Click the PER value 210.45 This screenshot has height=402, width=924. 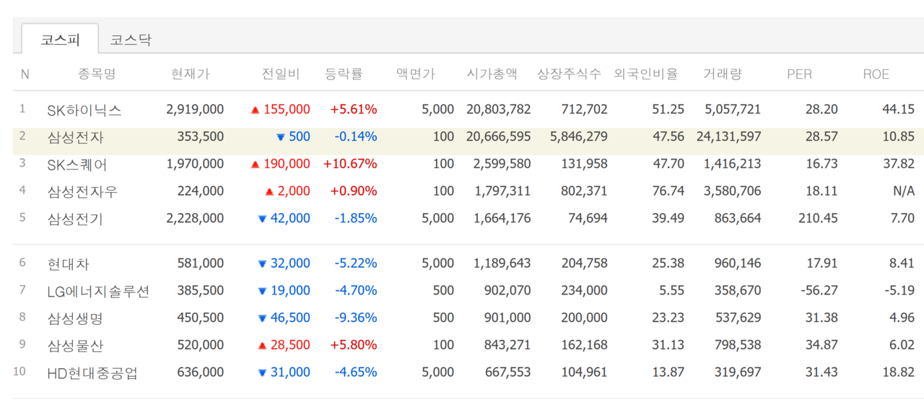point(819,218)
